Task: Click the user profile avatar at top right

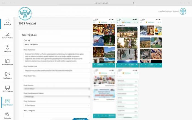Action: [183, 11]
